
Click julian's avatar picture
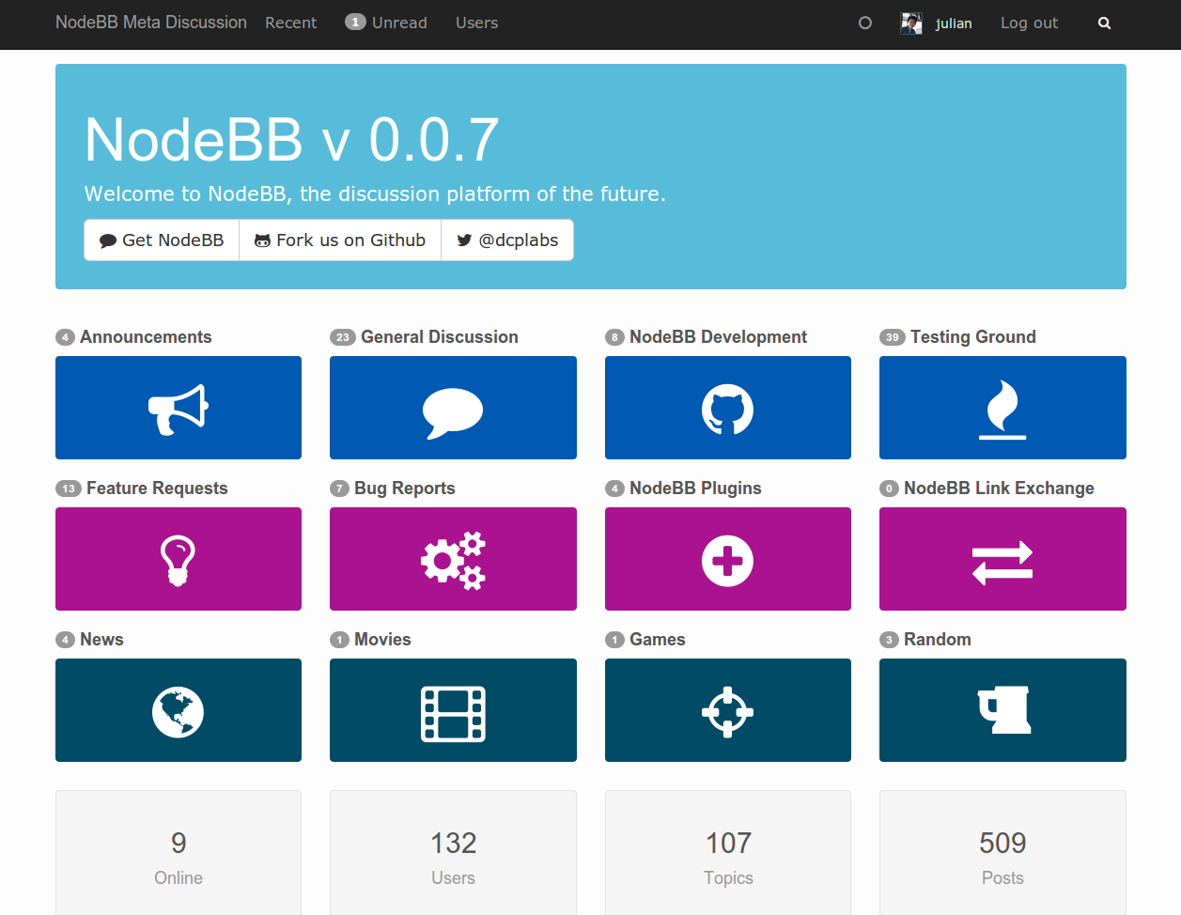[911, 23]
